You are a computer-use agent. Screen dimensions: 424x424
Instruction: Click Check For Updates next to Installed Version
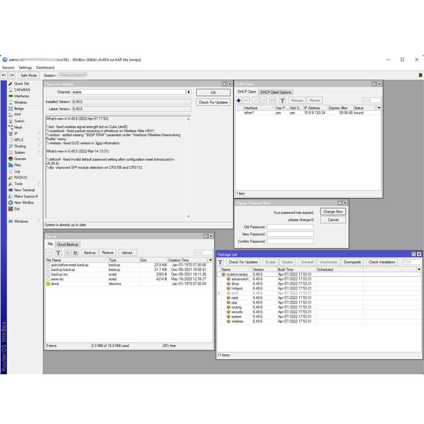pos(213,102)
